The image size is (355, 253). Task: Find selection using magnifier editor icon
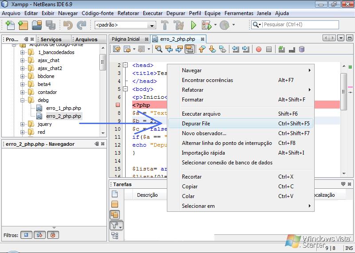159,49
